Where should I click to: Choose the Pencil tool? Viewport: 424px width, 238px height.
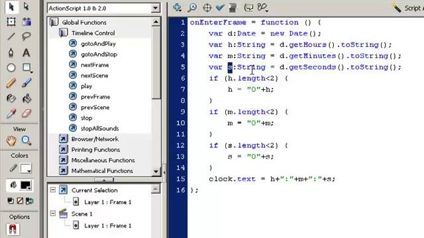tap(11, 83)
